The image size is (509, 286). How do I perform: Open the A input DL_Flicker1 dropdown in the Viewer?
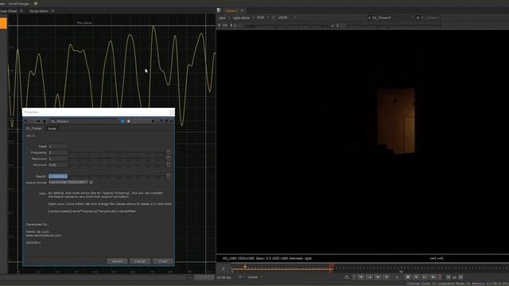coord(390,17)
